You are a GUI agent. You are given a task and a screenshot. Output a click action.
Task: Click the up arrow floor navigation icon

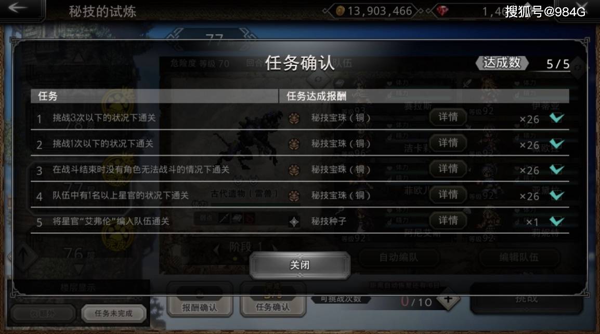[23, 255]
